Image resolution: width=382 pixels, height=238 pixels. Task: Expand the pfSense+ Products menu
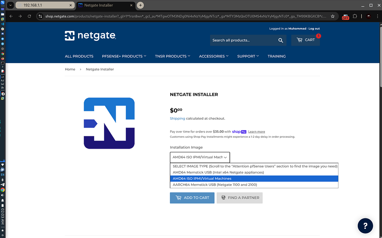(x=124, y=56)
